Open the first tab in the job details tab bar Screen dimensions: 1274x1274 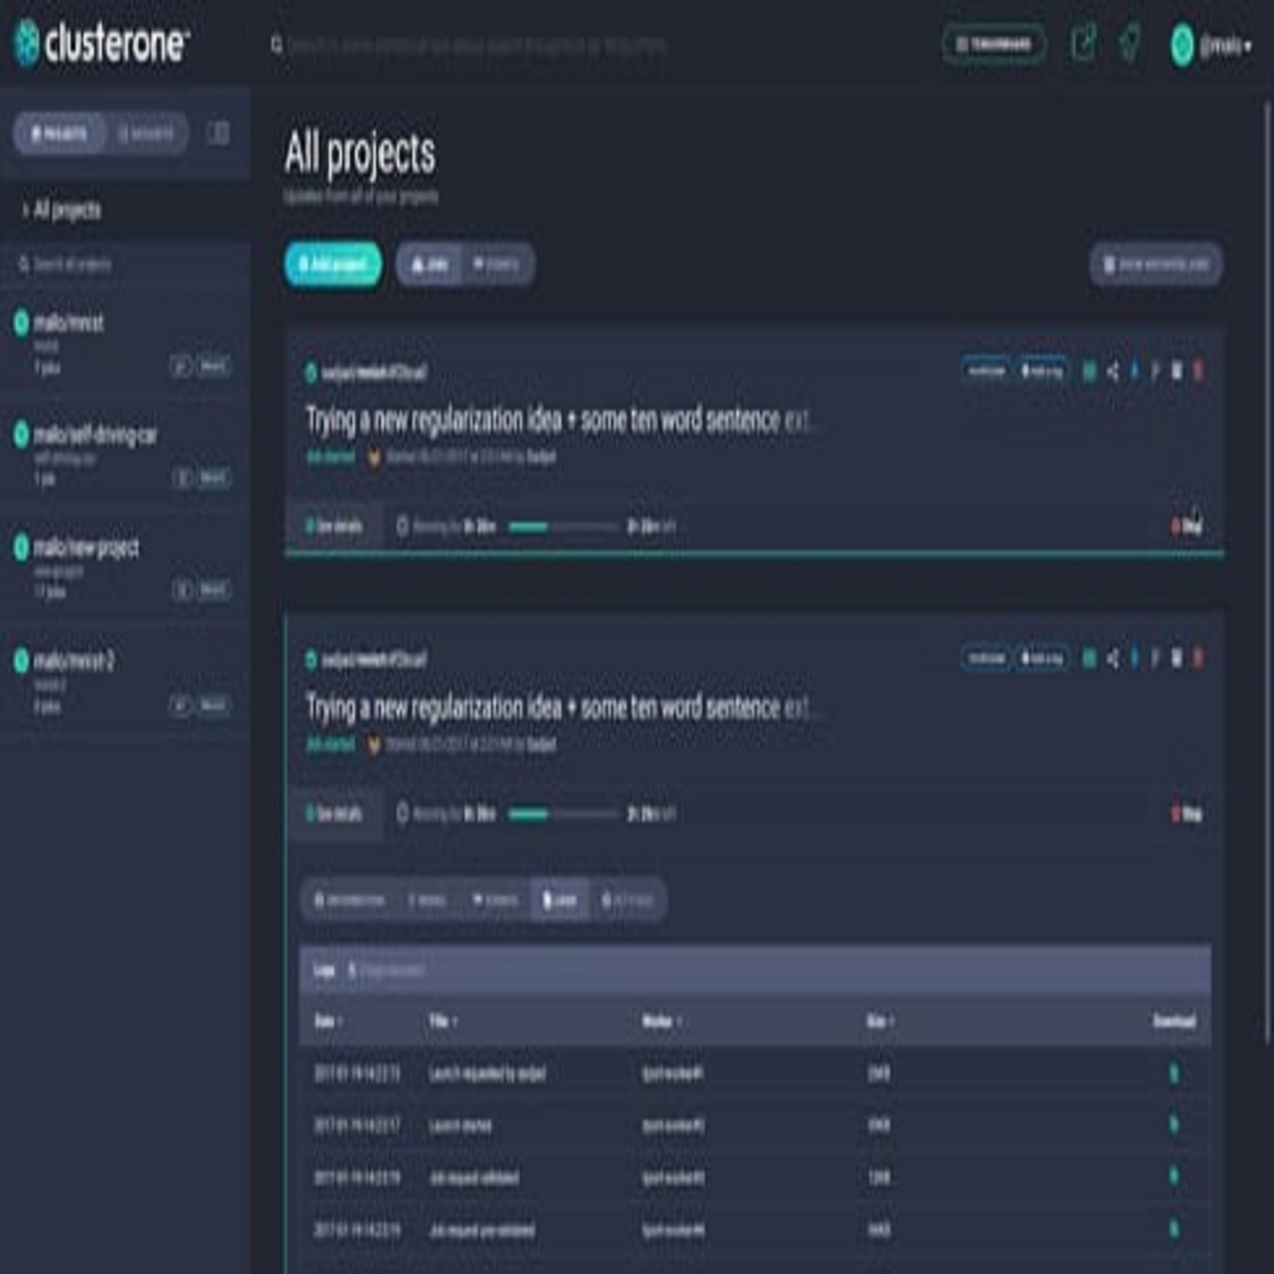pos(349,900)
